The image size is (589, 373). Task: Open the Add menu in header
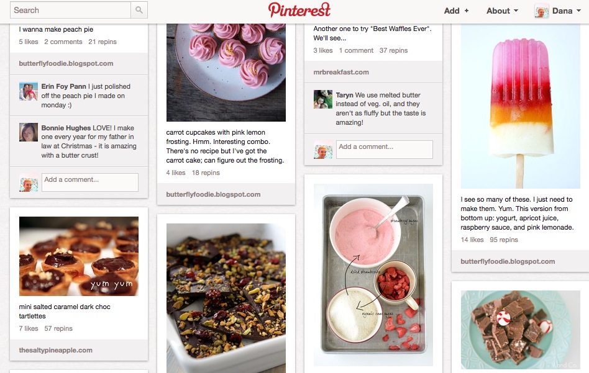click(x=456, y=11)
